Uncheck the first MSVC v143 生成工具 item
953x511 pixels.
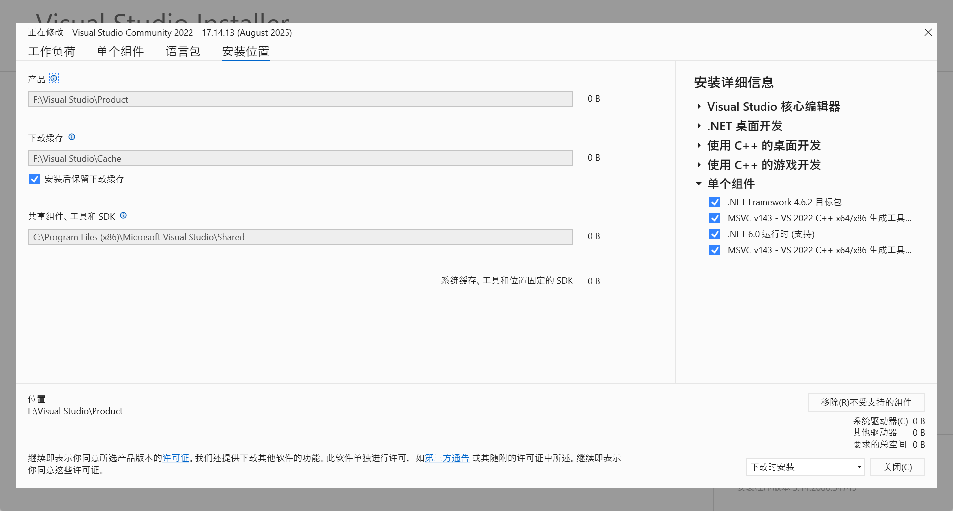tap(714, 218)
